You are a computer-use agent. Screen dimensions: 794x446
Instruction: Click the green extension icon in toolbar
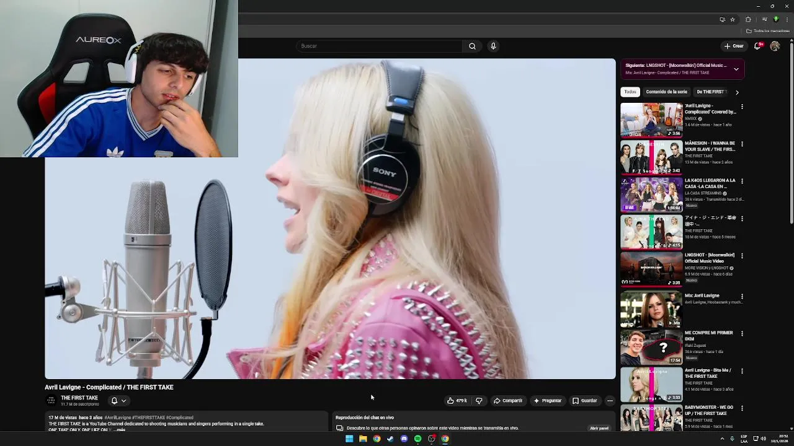[775, 19]
